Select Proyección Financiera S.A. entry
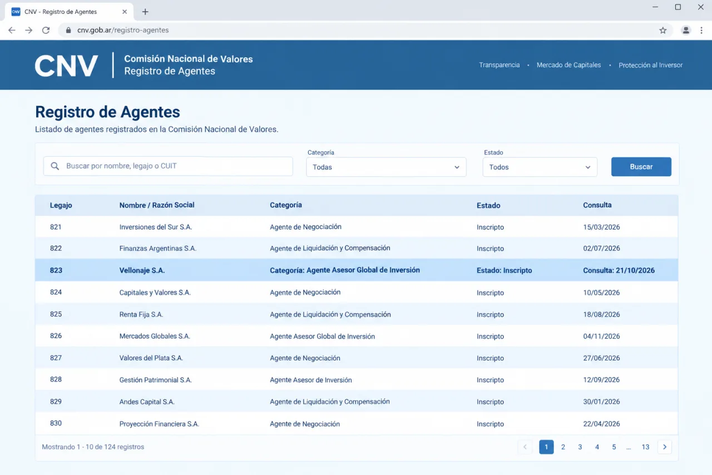 159,424
